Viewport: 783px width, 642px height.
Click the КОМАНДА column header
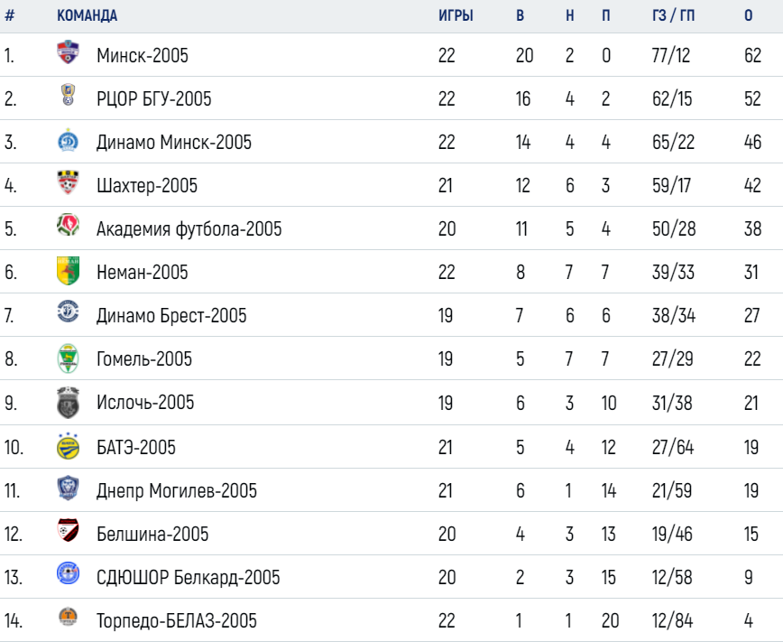[x=87, y=15]
